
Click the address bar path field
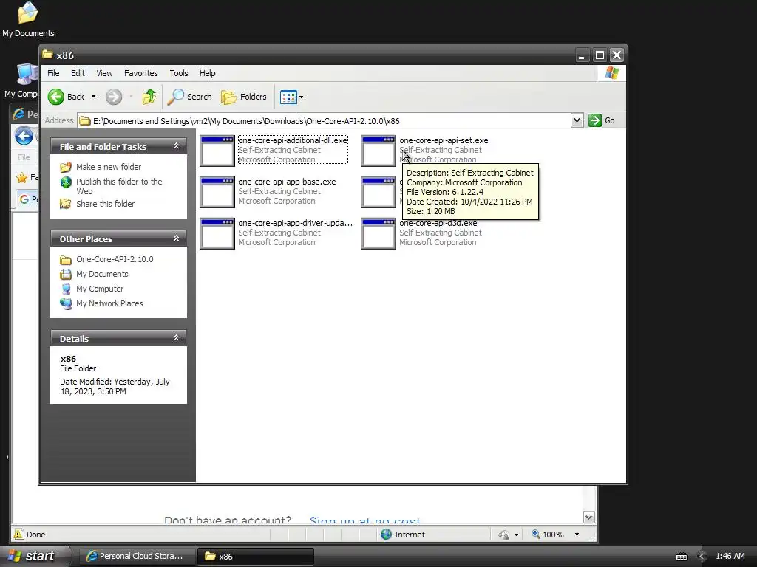[324, 121]
